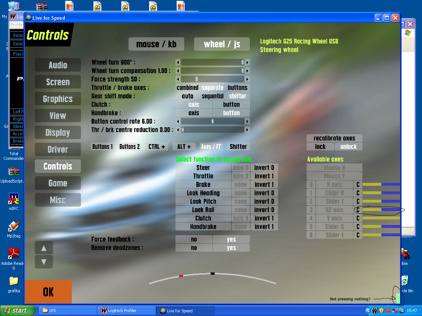Set Remove deadzones to yes
This screenshot has width=422, height=316.
(231, 248)
